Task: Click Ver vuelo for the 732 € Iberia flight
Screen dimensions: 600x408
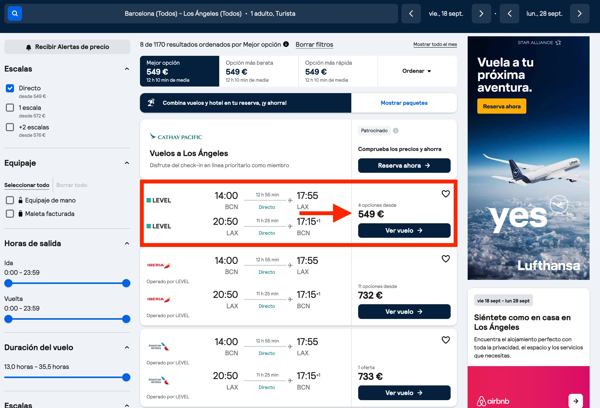Action: point(404,312)
